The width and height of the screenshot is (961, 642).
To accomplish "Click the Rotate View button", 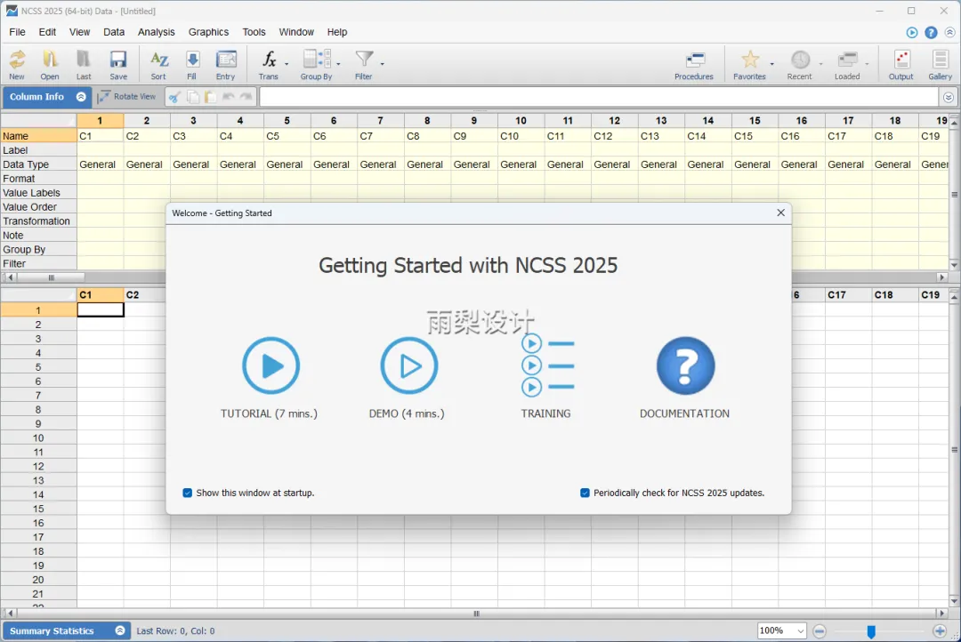I will click(127, 97).
